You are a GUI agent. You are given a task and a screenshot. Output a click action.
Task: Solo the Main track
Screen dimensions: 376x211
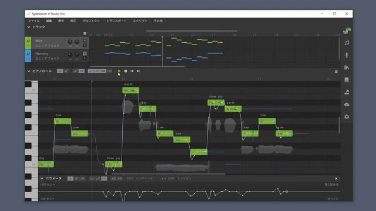pyautogui.click(x=85, y=45)
